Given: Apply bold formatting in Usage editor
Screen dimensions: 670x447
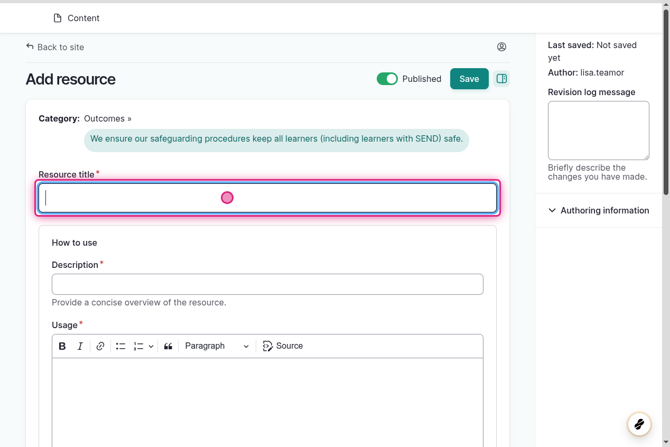Looking at the screenshot, I should (x=62, y=346).
